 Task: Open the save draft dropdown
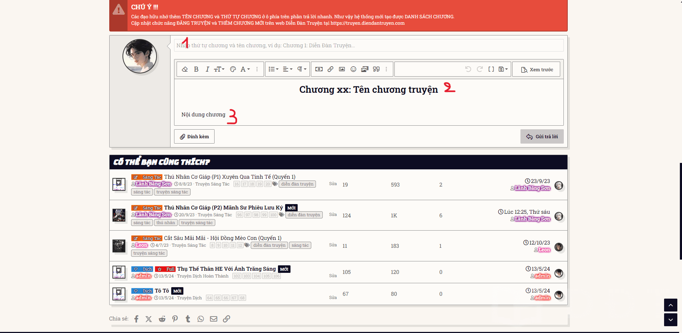(503, 69)
